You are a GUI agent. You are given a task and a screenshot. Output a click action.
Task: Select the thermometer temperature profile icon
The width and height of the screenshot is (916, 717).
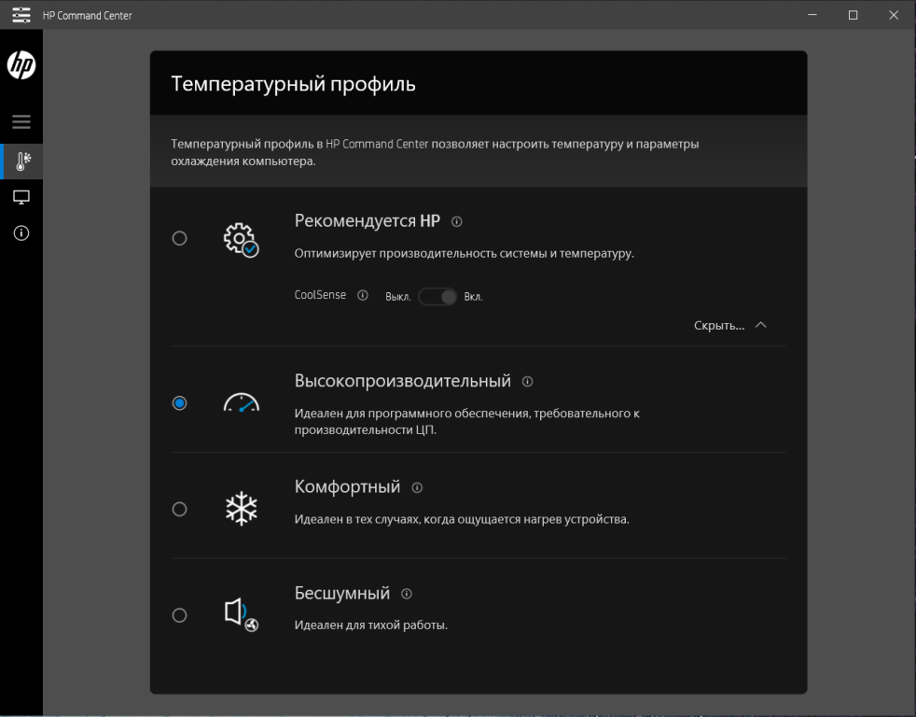coord(21,161)
